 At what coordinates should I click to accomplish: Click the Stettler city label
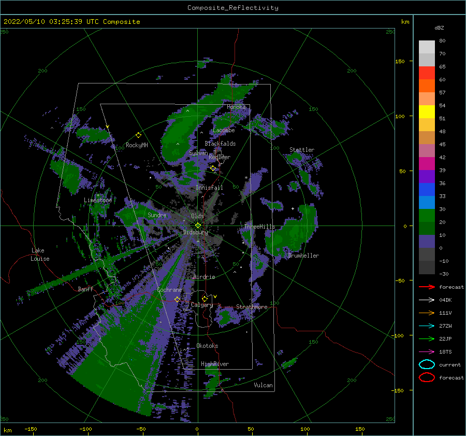[x=302, y=150]
